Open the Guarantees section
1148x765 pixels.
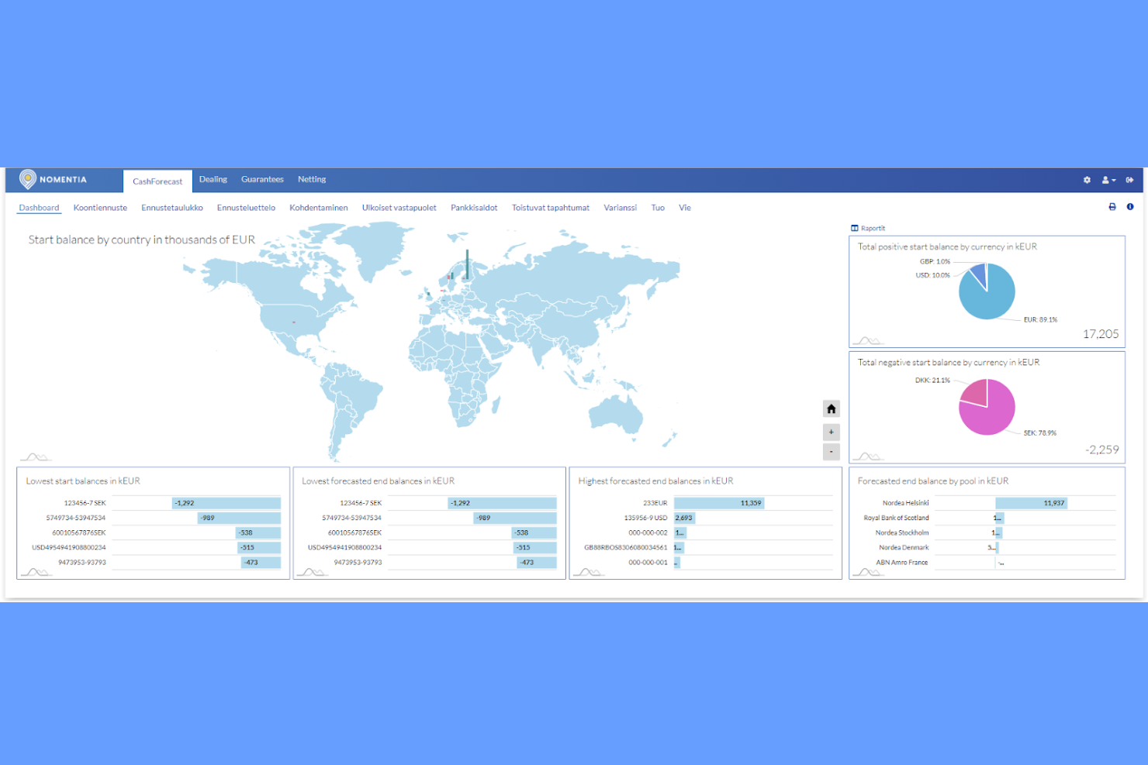(262, 179)
